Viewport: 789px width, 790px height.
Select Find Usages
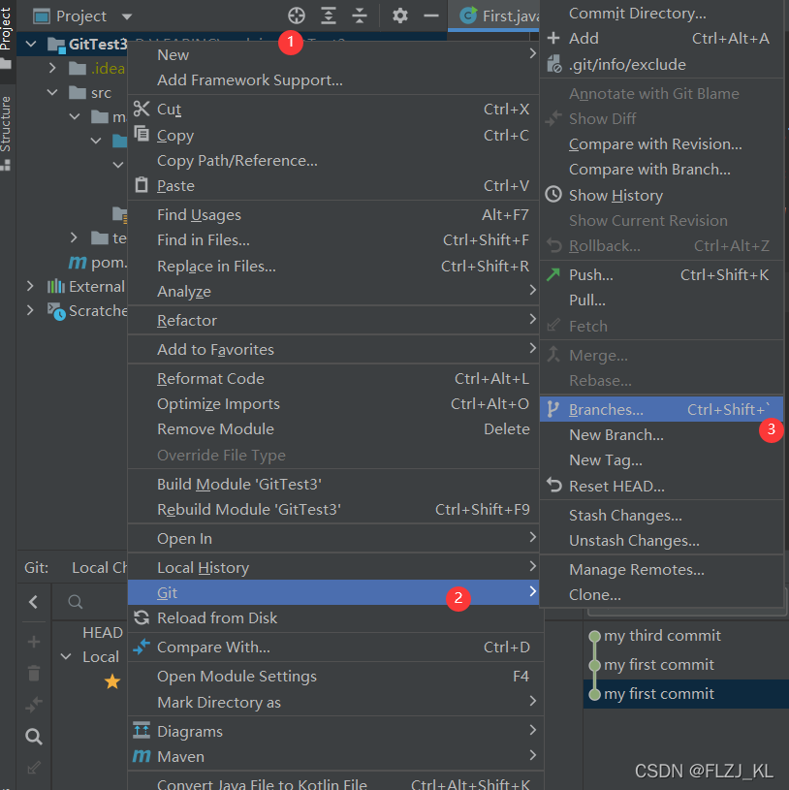(x=333, y=214)
